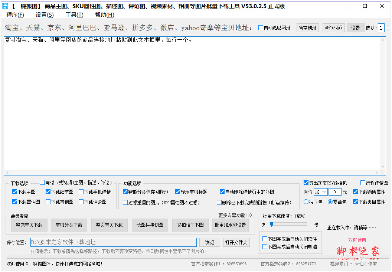
Task: Click the 清空地址 button
Action: click(x=307, y=28)
